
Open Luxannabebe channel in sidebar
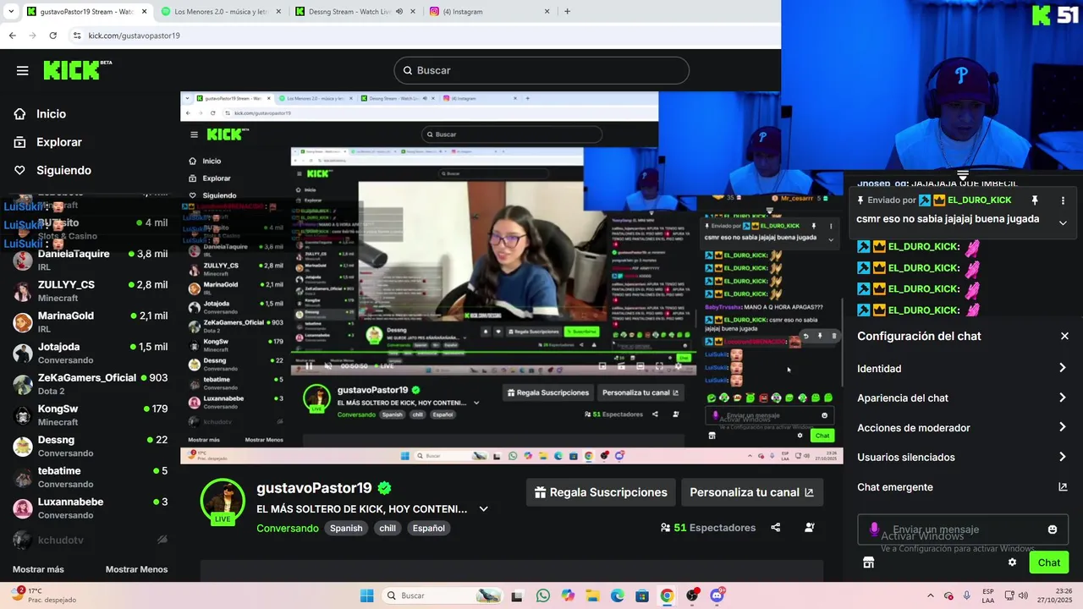coord(90,507)
